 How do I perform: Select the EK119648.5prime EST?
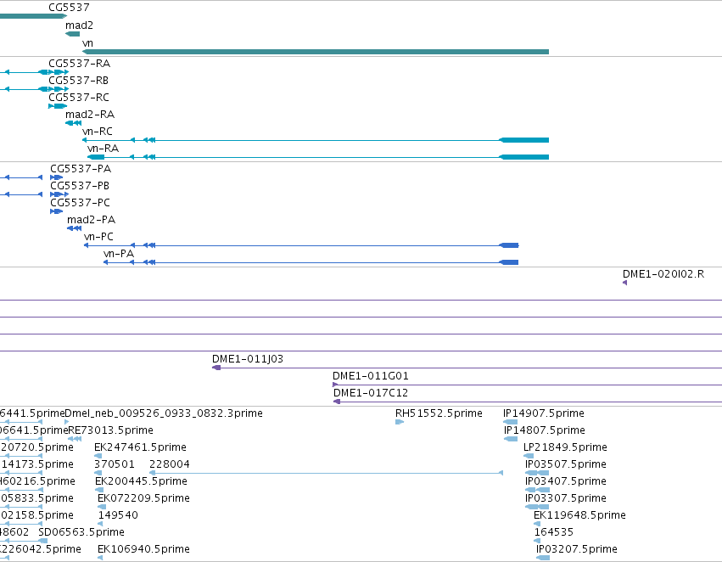point(537,524)
